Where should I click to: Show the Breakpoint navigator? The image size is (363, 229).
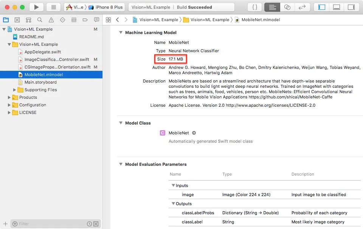click(85, 20)
